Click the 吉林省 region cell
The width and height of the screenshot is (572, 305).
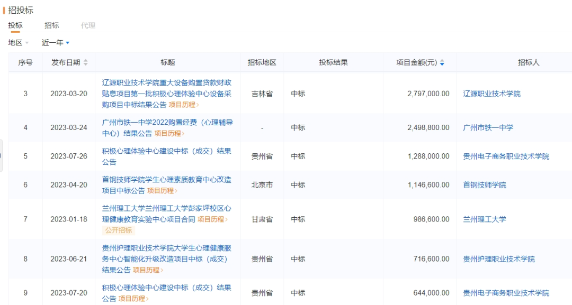tap(262, 94)
